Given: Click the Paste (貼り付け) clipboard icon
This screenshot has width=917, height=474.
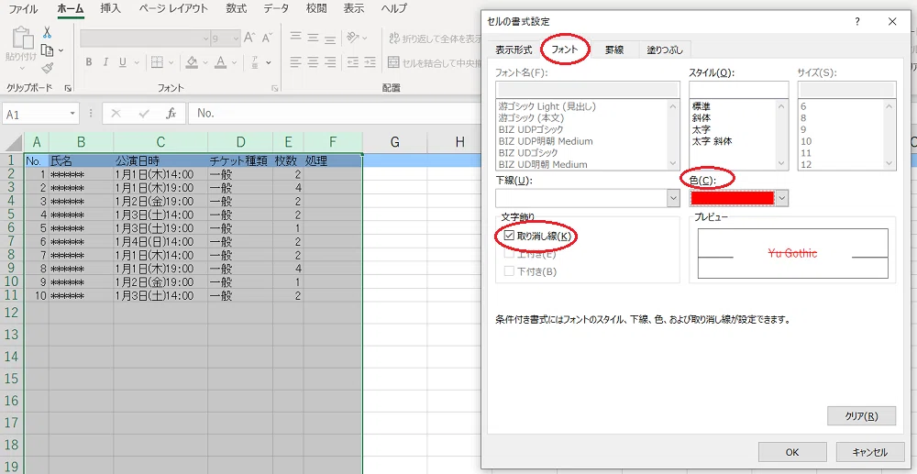Looking at the screenshot, I should tap(22, 38).
